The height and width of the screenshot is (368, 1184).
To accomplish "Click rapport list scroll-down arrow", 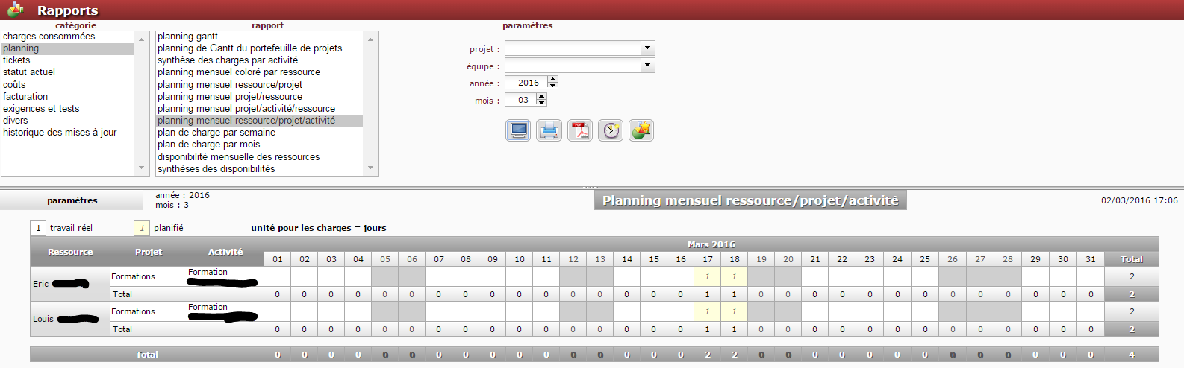I will click(x=370, y=168).
